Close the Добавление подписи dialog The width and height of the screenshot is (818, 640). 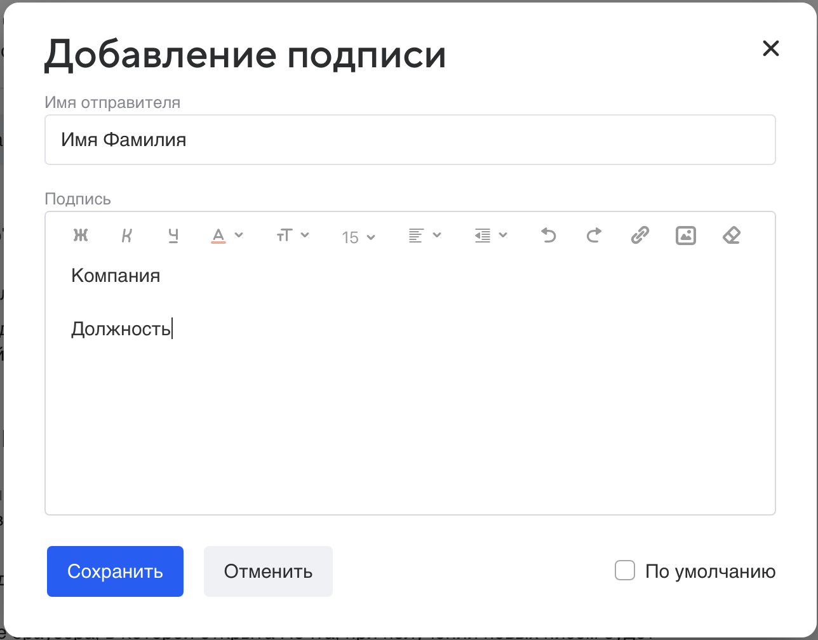coord(770,48)
